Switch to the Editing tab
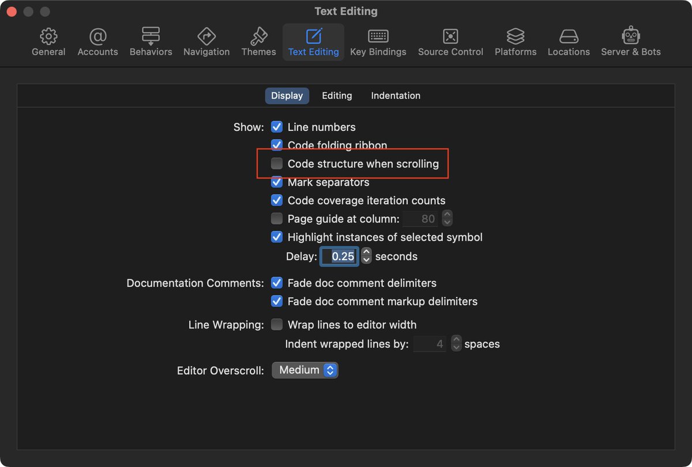692x467 pixels. 337,96
